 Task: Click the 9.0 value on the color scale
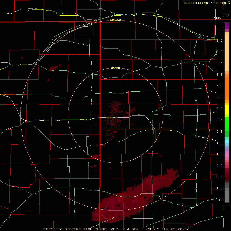(x=219, y=40)
